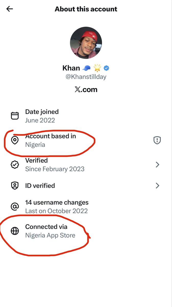Tap the X.com logo text
Image resolution: width=172 pixels, height=307 pixels.
coord(86,90)
